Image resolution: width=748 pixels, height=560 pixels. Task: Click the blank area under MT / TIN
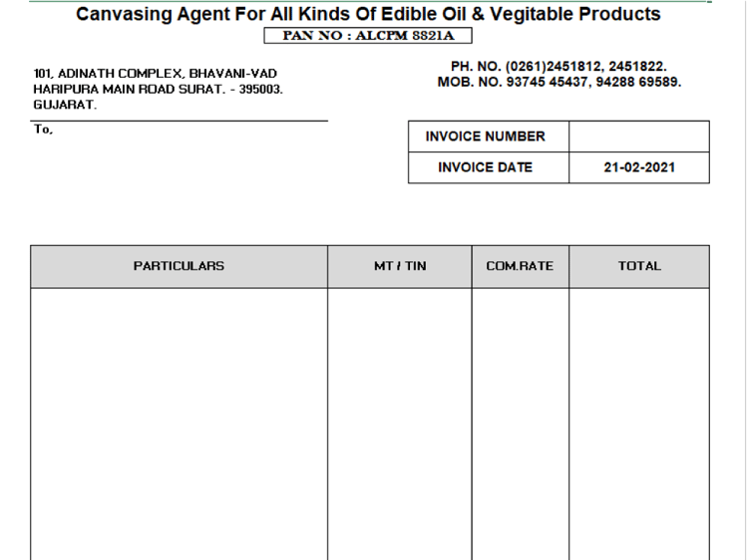400,424
